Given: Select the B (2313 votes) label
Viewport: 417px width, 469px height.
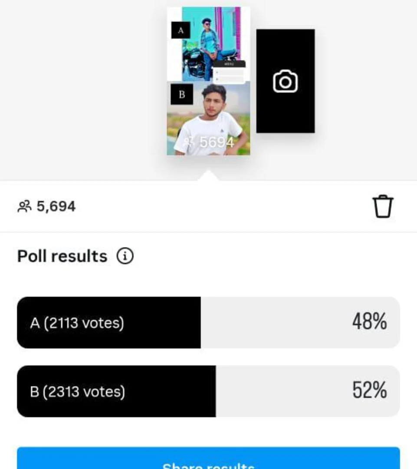Looking at the screenshot, I should click(x=77, y=392).
